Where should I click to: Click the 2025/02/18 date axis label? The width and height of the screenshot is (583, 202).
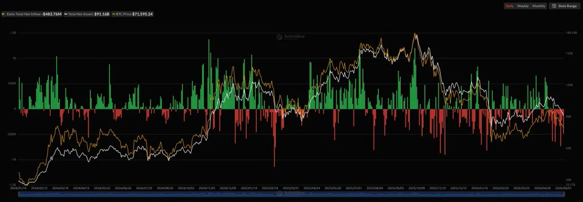[x=271, y=187]
